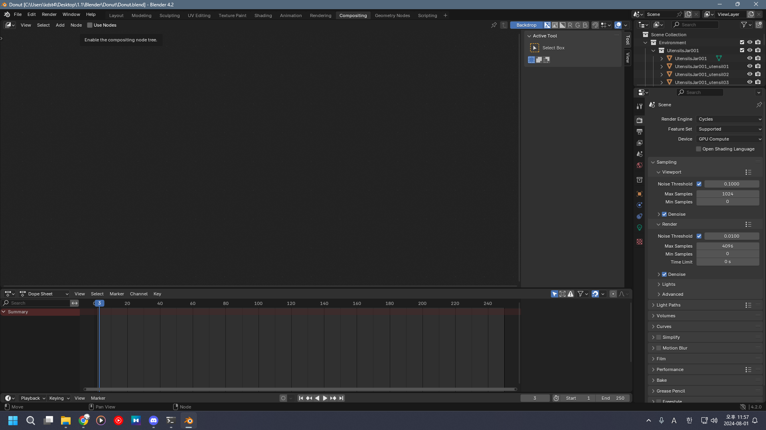The image size is (766, 430).
Task: Open Light Paths presets list
Action: pos(748,305)
